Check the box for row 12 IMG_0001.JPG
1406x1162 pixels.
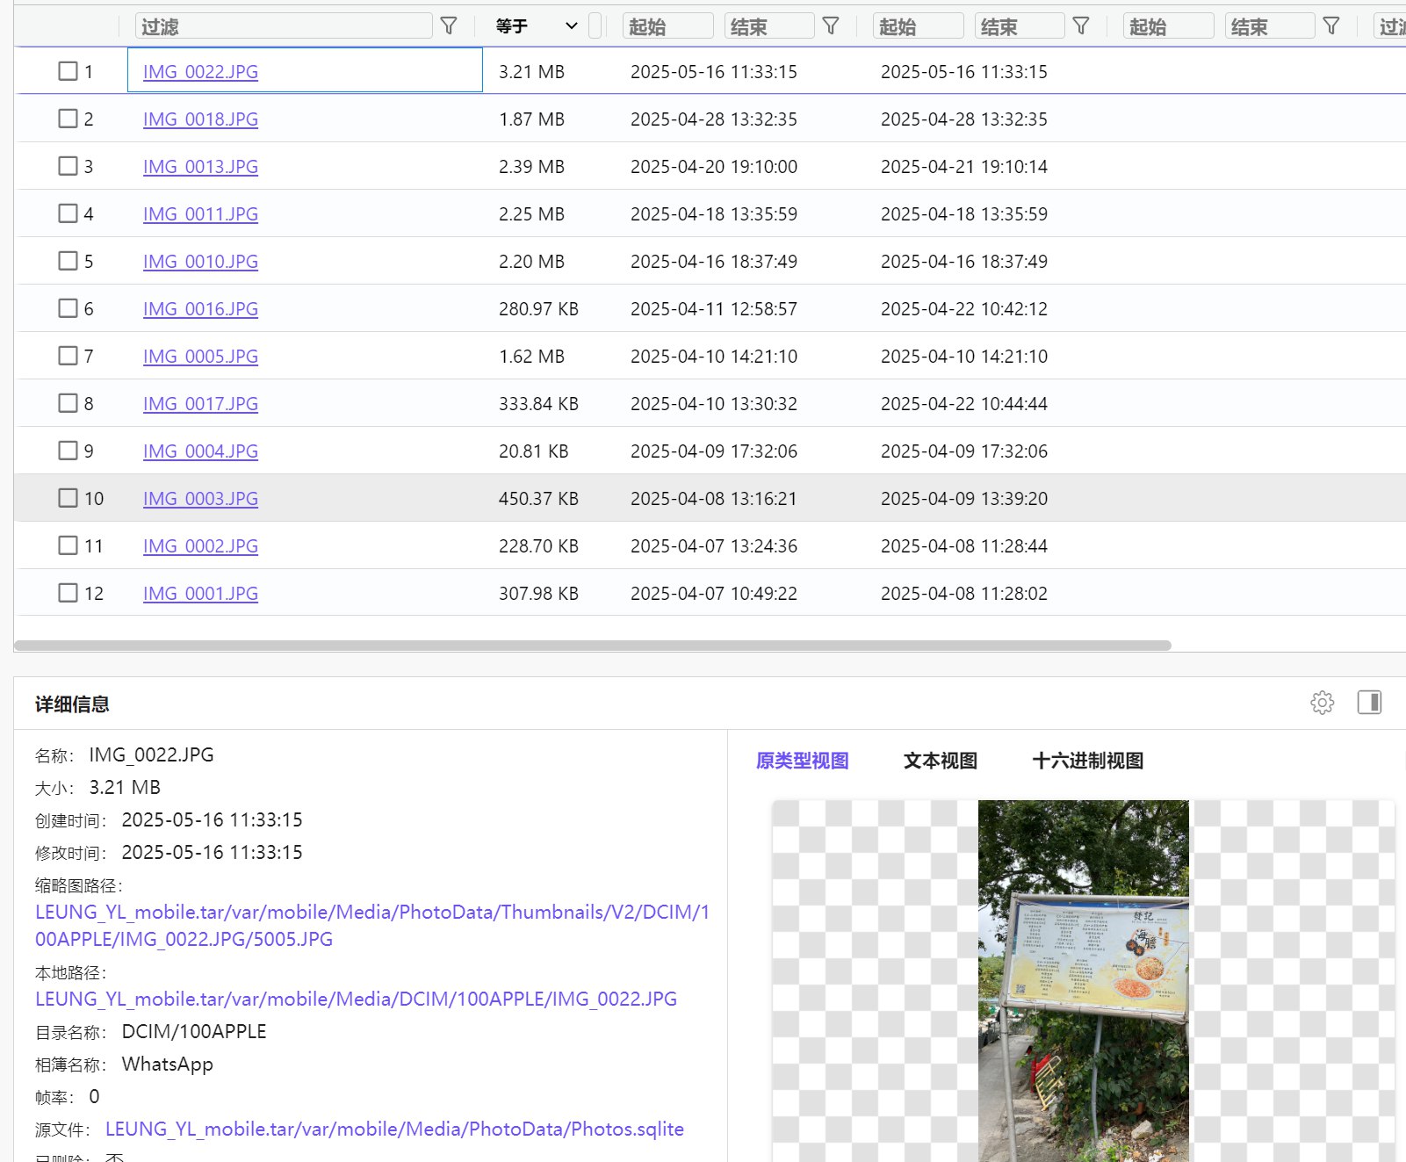[68, 593]
